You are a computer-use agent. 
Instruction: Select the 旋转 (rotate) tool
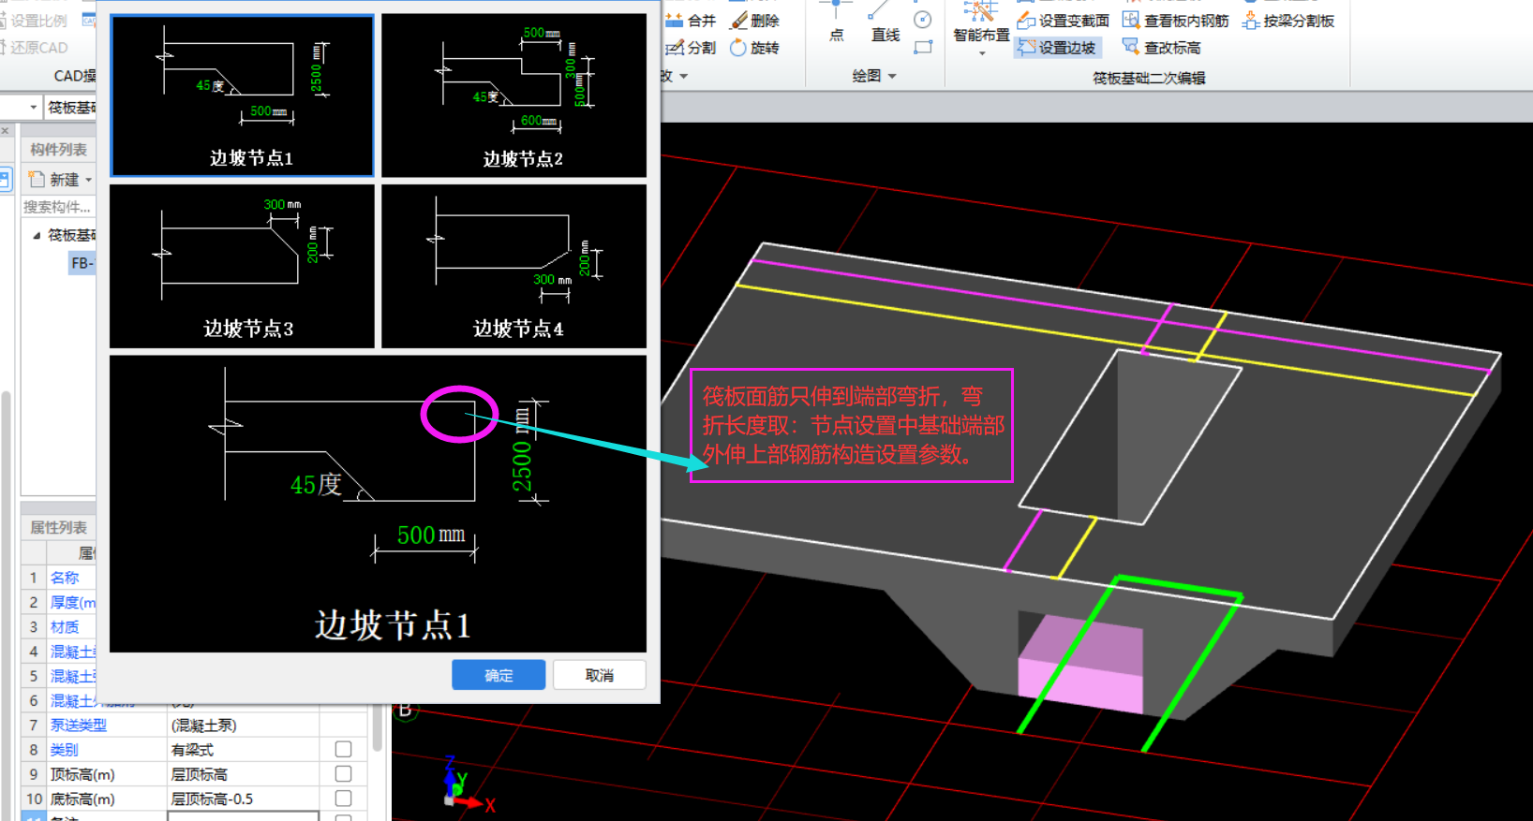[754, 48]
